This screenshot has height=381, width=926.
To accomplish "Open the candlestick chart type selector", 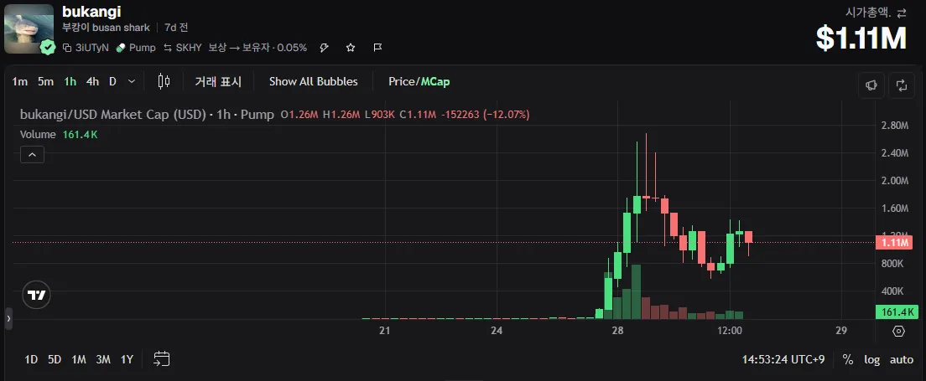I will point(164,81).
